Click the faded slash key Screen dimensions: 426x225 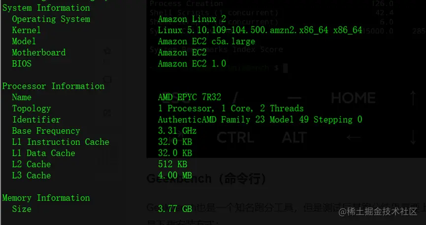235,98
